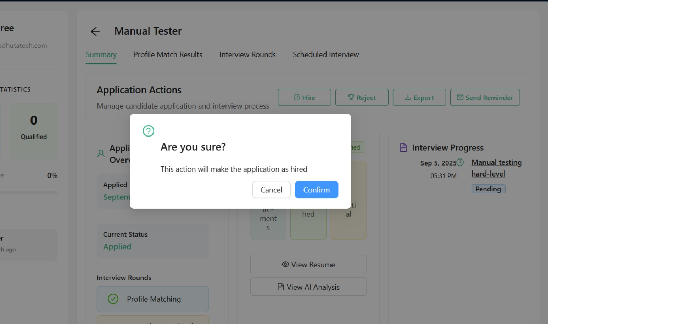Click the Pending status badge

(488, 189)
